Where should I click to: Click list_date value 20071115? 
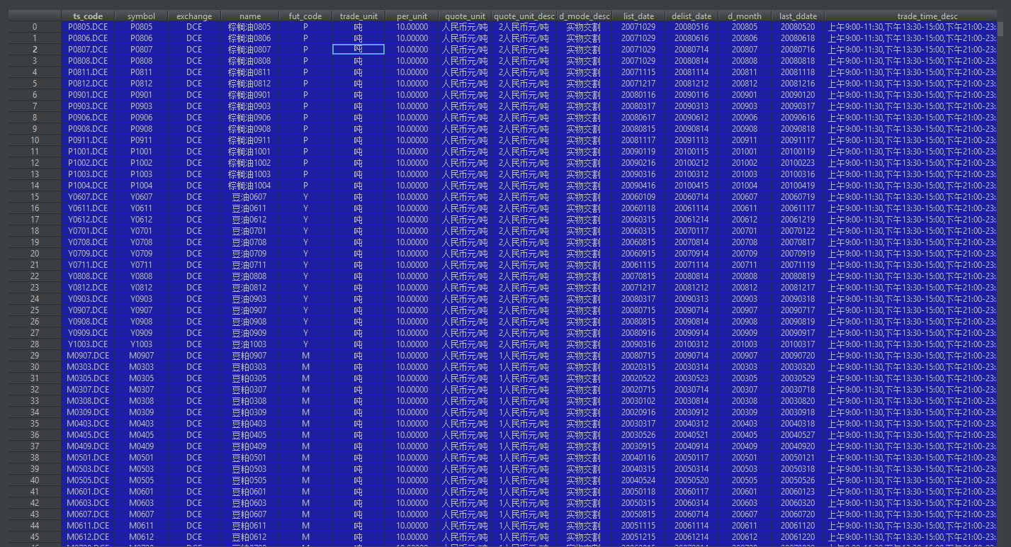(638, 72)
